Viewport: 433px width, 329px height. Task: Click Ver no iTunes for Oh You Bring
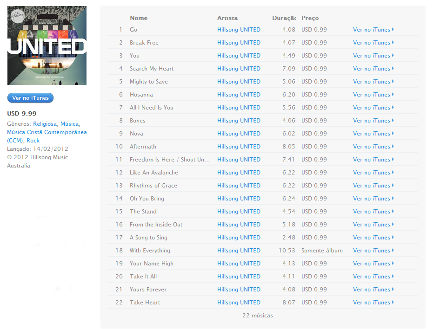[x=373, y=199]
